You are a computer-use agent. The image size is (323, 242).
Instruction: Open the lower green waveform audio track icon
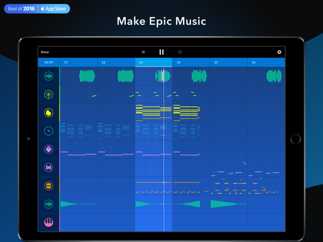[x=49, y=204]
